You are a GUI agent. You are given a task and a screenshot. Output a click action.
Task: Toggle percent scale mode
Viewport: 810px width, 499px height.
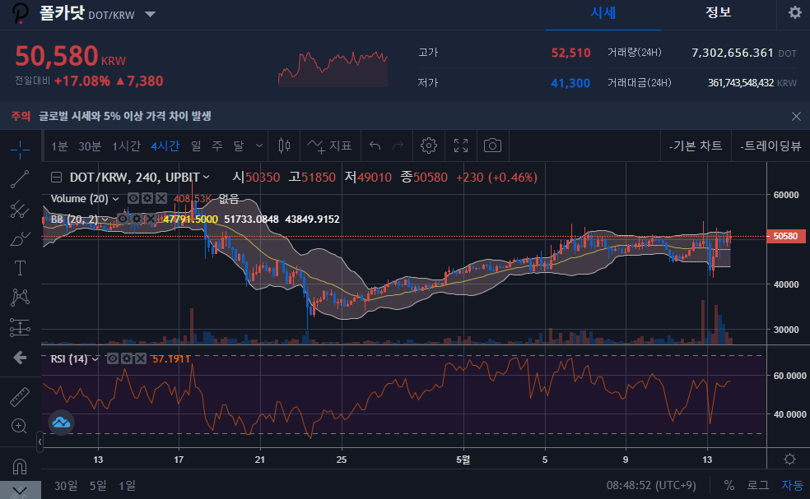click(x=729, y=485)
